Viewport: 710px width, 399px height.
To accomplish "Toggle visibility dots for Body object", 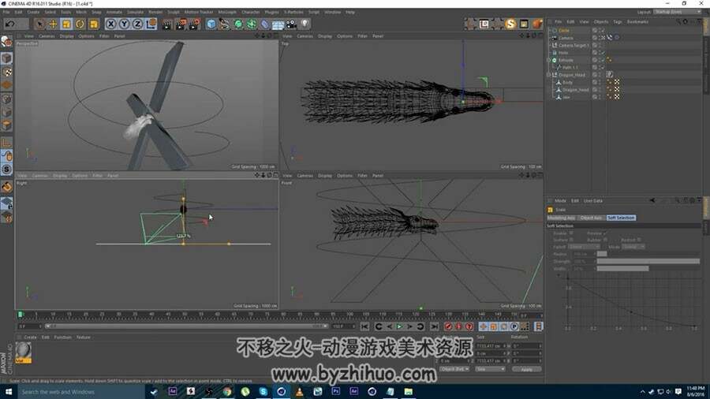I will [x=600, y=82].
